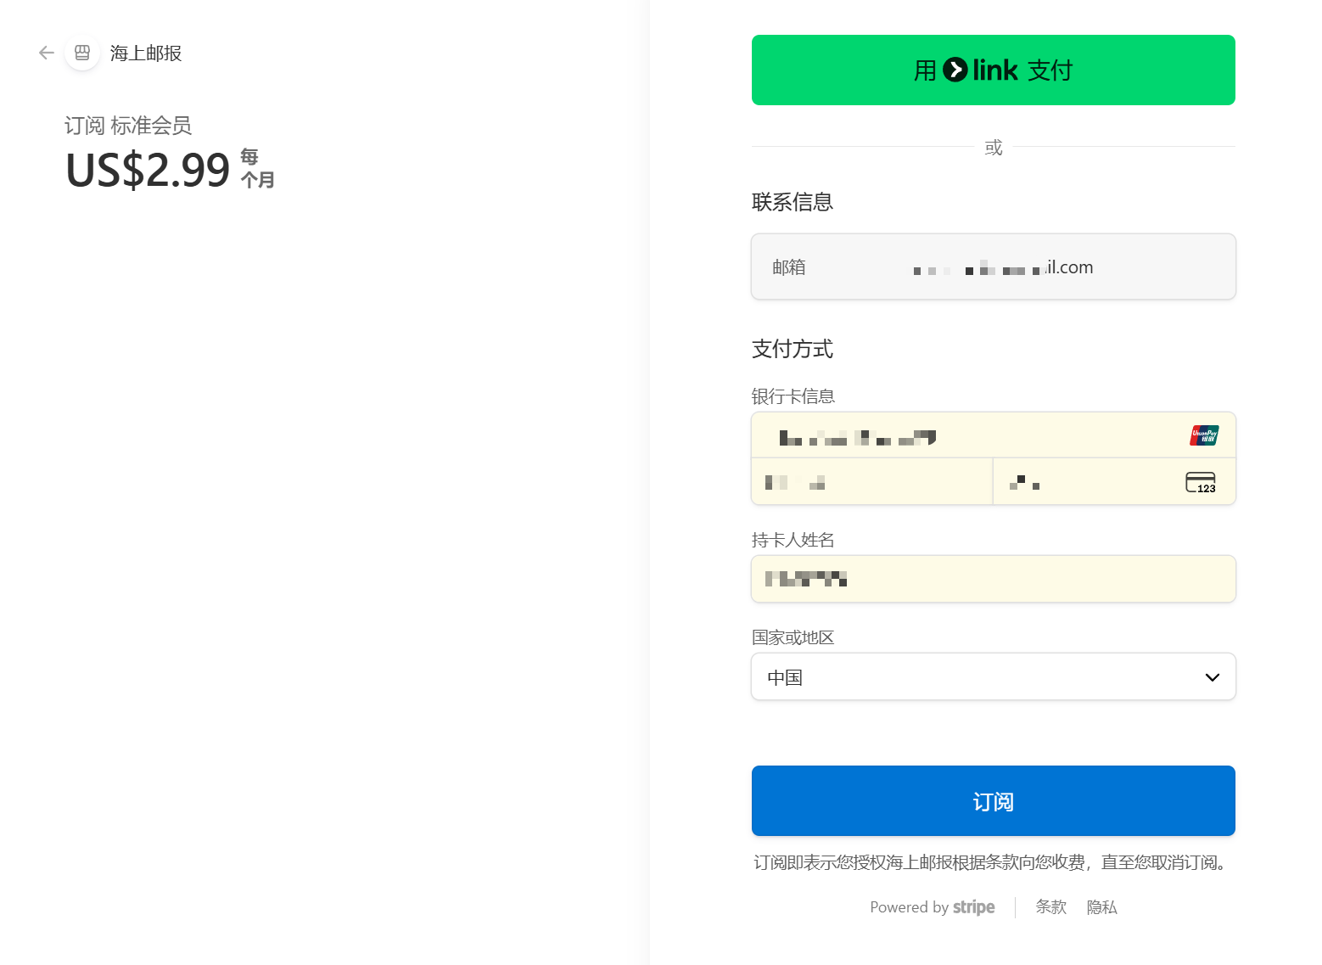Click the 海上邮报 merchant name
Image resolution: width=1322 pixels, height=965 pixels.
(x=146, y=53)
